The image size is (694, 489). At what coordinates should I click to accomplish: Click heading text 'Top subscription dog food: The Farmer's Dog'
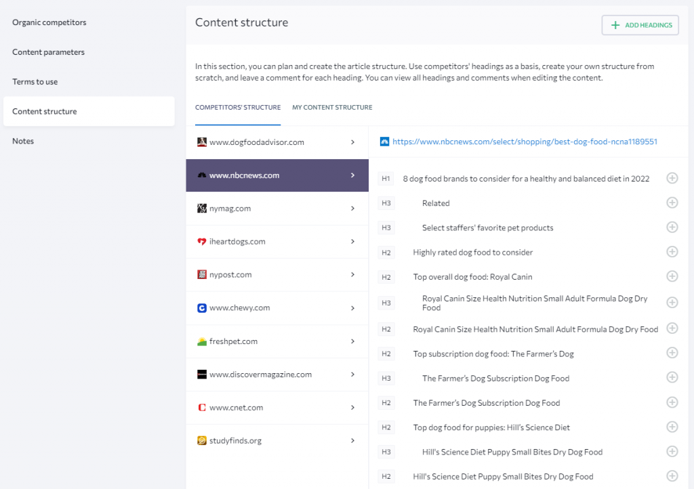coord(493,354)
